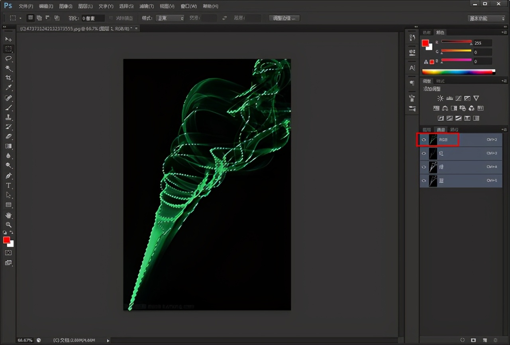This screenshot has width=510, height=345.
Task: Select the Path Selection tool
Action: [x=8, y=195]
